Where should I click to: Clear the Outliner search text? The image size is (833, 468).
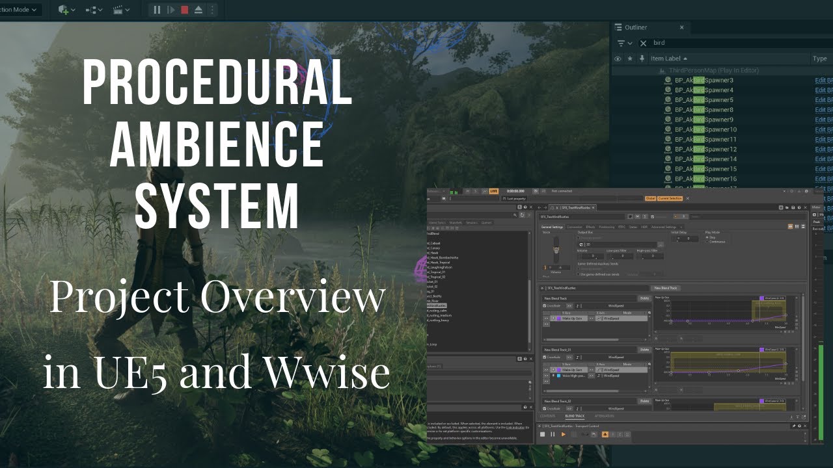[643, 43]
